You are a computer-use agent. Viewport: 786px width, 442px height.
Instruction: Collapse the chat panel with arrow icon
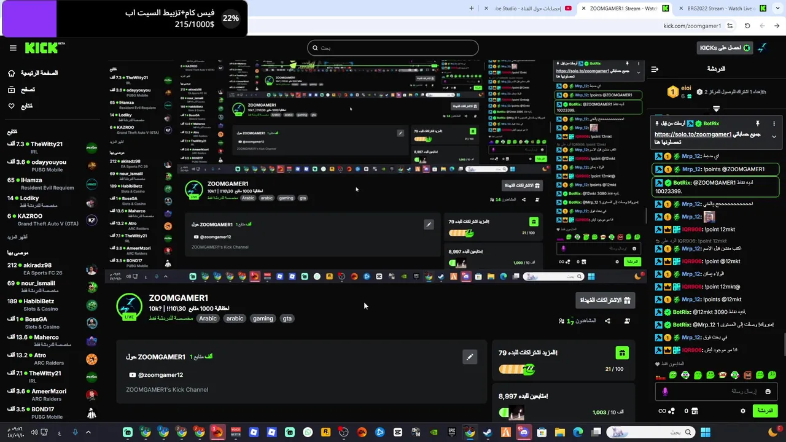coord(655,69)
